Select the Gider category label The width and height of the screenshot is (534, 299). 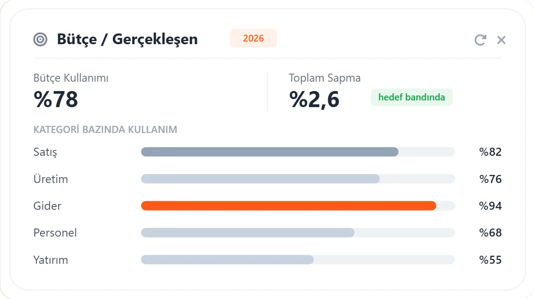point(47,206)
